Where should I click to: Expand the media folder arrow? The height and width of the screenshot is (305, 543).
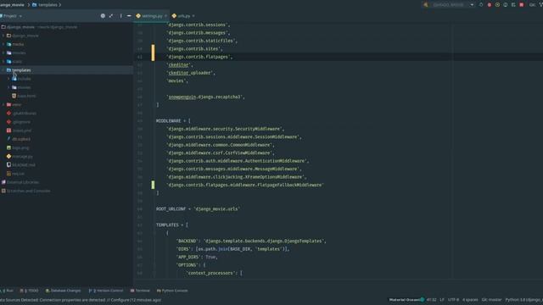coord(3,44)
